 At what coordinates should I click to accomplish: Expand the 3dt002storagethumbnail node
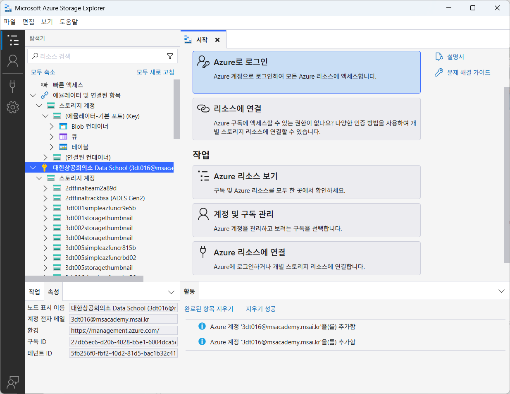coord(45,228)
